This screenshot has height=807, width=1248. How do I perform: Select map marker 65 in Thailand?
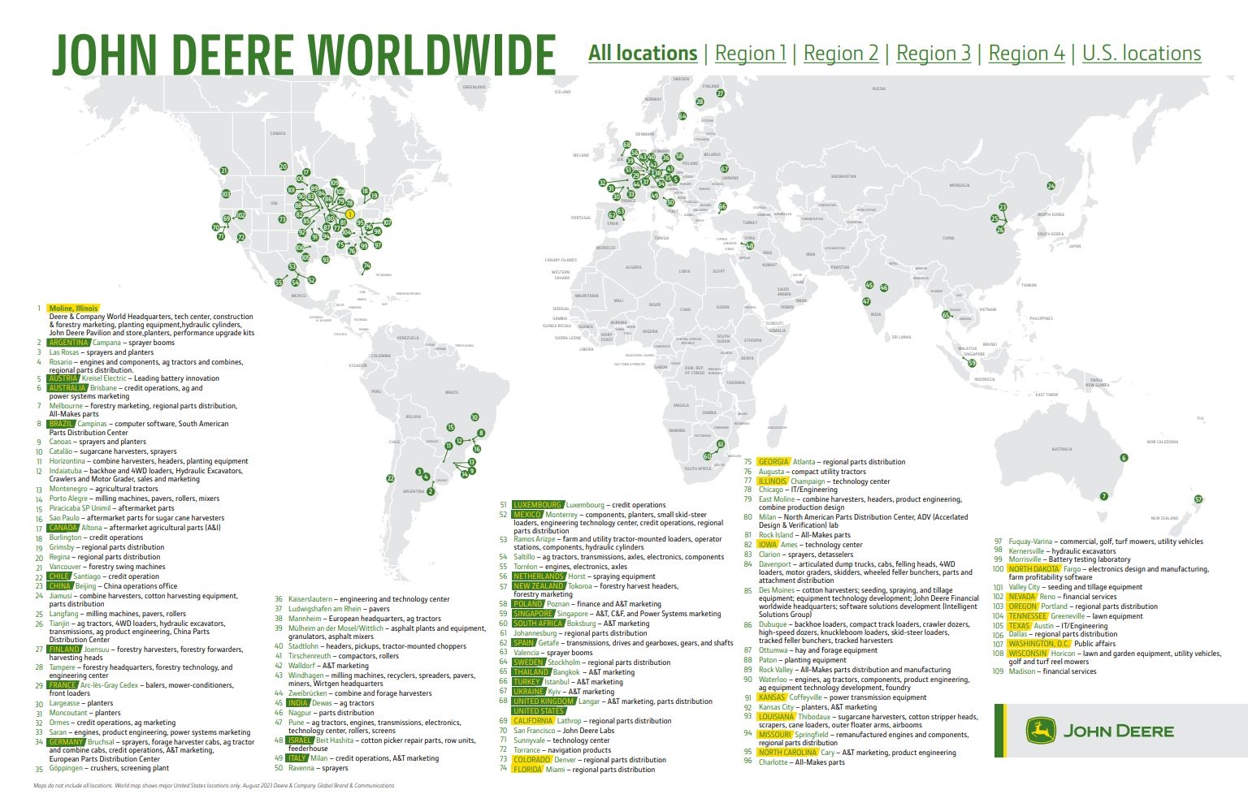pyautogui.click(x=946, y=315)
